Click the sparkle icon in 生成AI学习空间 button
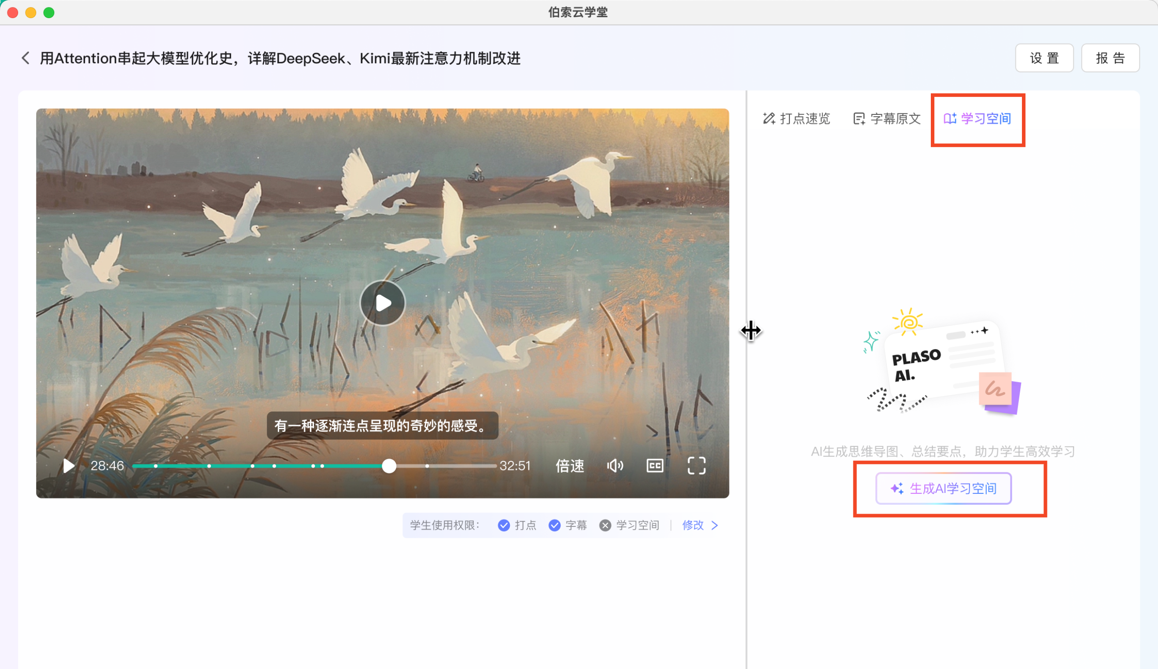Viewport: 1158px width, 669px height. point(896,489)
